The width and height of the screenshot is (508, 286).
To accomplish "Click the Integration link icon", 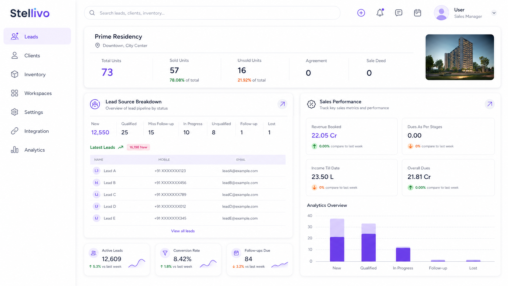I will coord(15,131).
